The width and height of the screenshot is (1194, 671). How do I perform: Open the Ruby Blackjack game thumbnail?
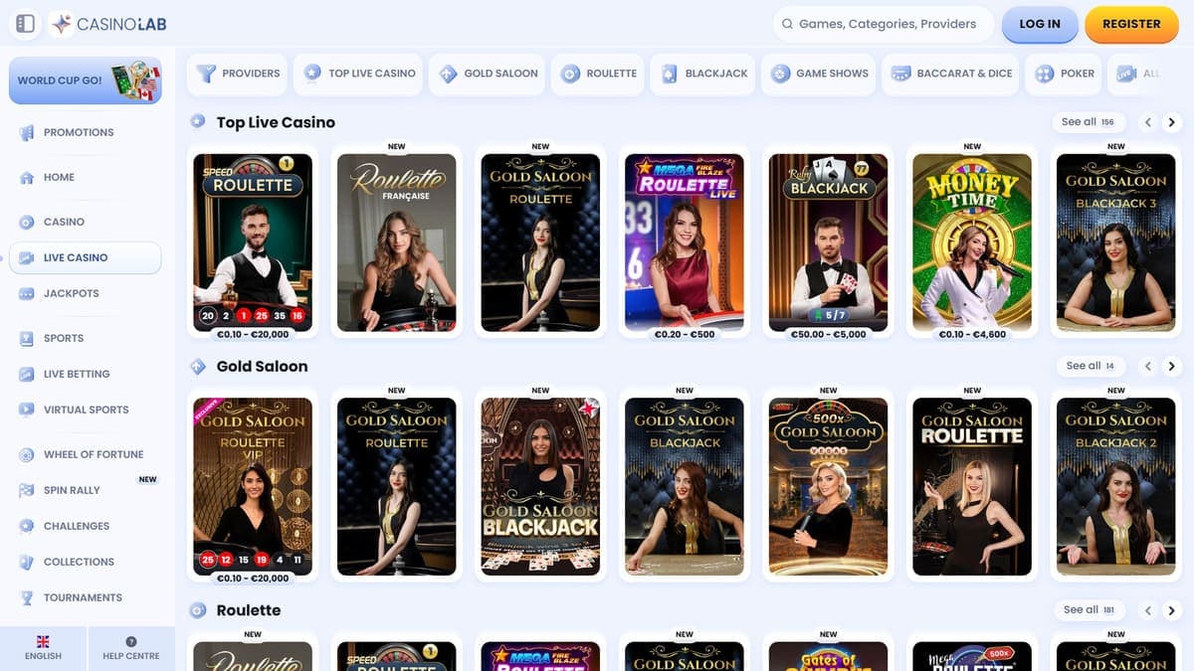point(829,243)
